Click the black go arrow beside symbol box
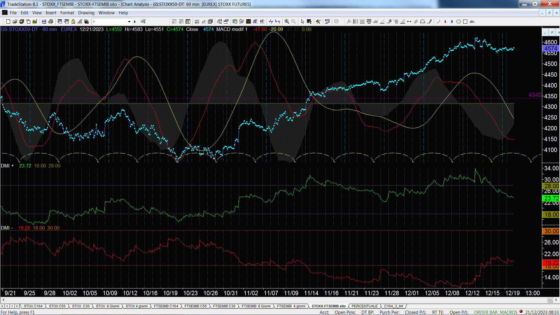The width and height of the screenshot is (560, 315). (x=135, y=22)
